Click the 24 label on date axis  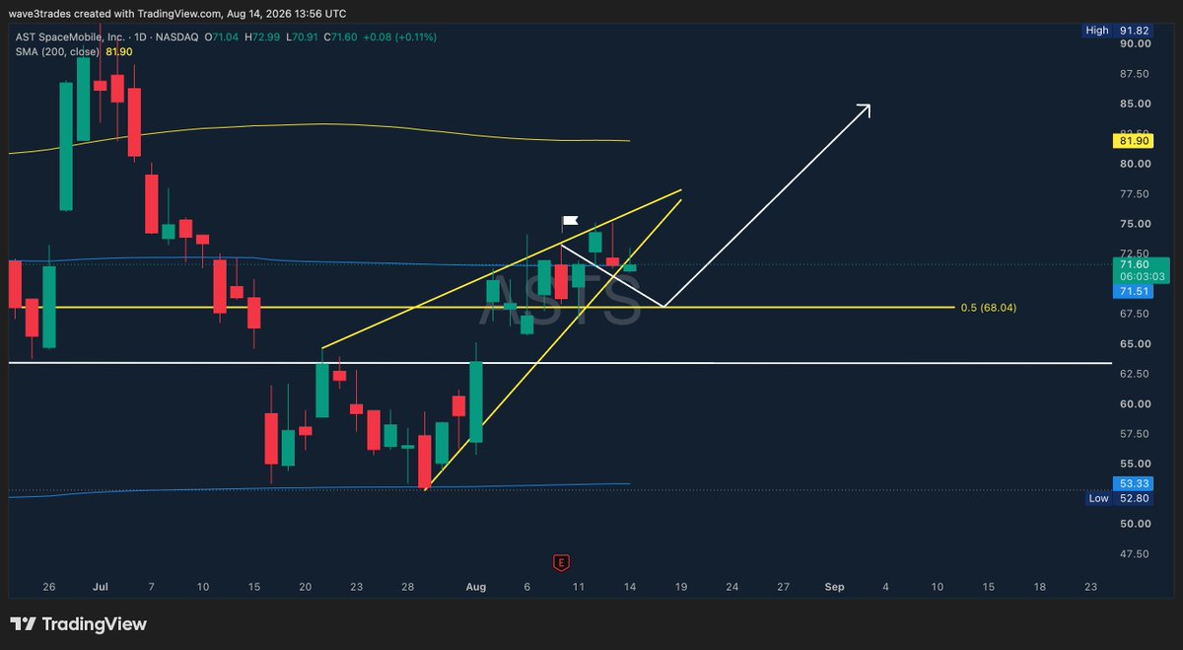(x=732, y=587)
